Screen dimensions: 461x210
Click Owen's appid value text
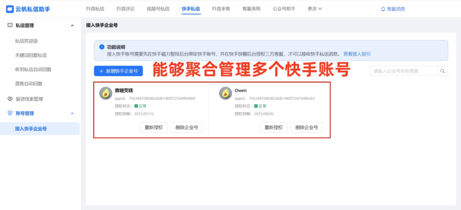[282, 98]
